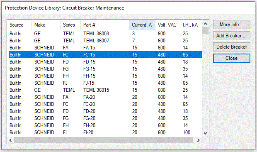Sort list by Series column header
Viewport: 257px width, 152px height.
[70, 25]
